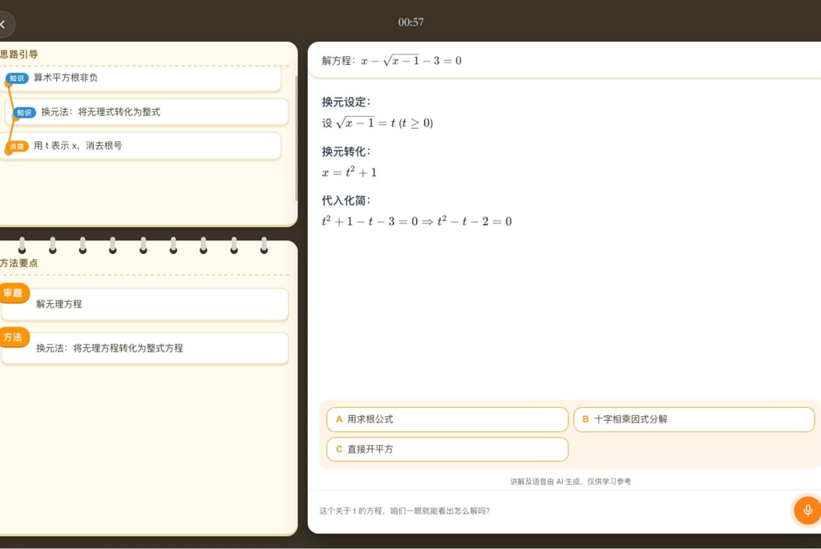
Task: Click the 换元转化 step heading
Action: click(x=346, y=151)
